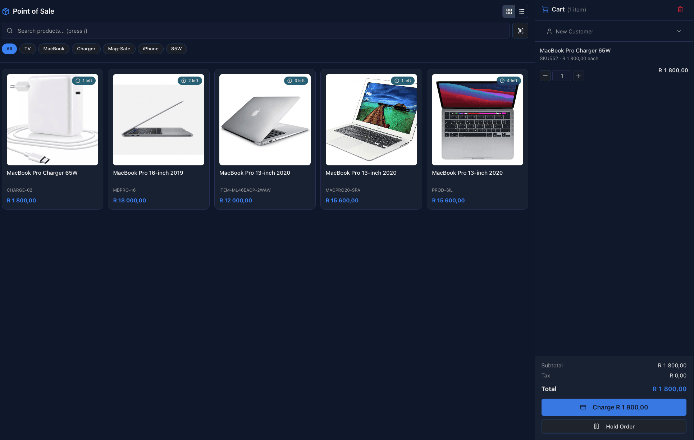Click MacBook Pro Charger 65W in cart
Screen dimensions: 694x440
575,51
